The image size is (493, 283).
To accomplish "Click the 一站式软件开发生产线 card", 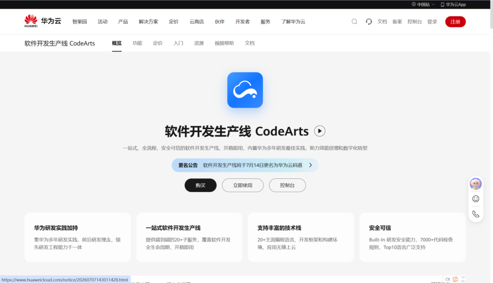I will pyautogui.click(x=189, y=237).
